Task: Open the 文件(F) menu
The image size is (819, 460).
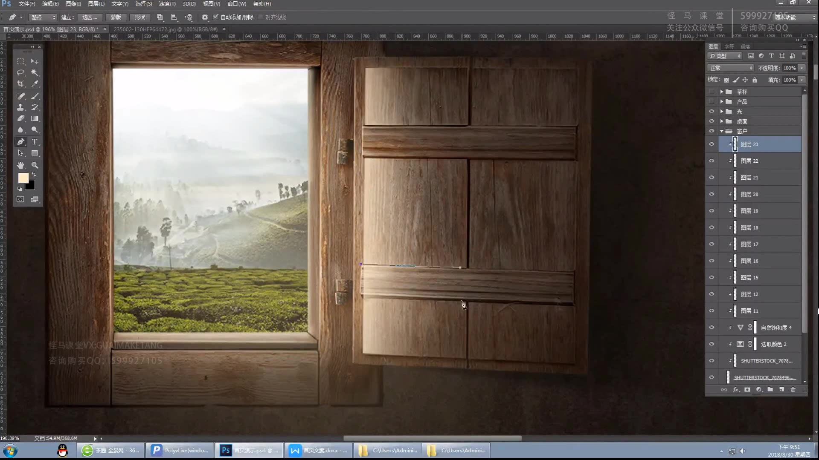Action: point(27,4)
